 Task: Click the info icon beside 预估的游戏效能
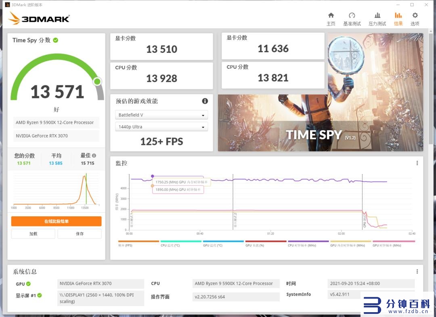coord(205,101)
